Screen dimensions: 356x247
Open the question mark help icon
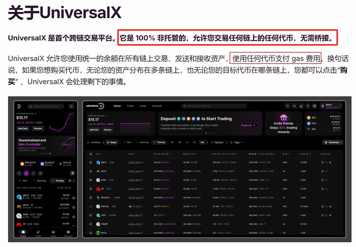308,106
